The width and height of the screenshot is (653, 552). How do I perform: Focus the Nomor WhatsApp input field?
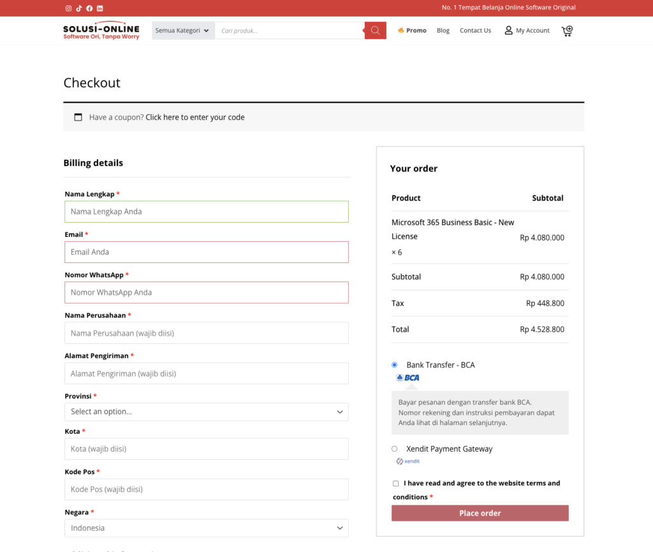pyautogui.click(x=207, y=292)
